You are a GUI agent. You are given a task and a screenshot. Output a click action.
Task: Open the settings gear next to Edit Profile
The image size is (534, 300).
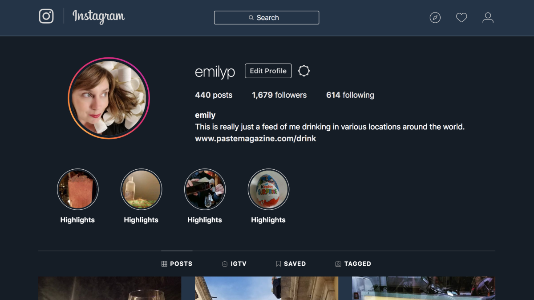tap(304, 71)
